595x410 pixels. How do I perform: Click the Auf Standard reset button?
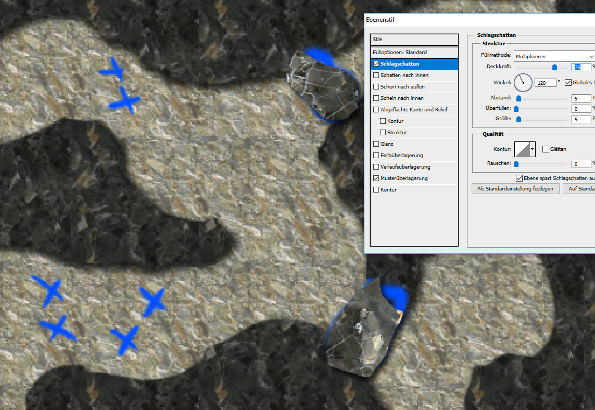[x=580, y=189]
